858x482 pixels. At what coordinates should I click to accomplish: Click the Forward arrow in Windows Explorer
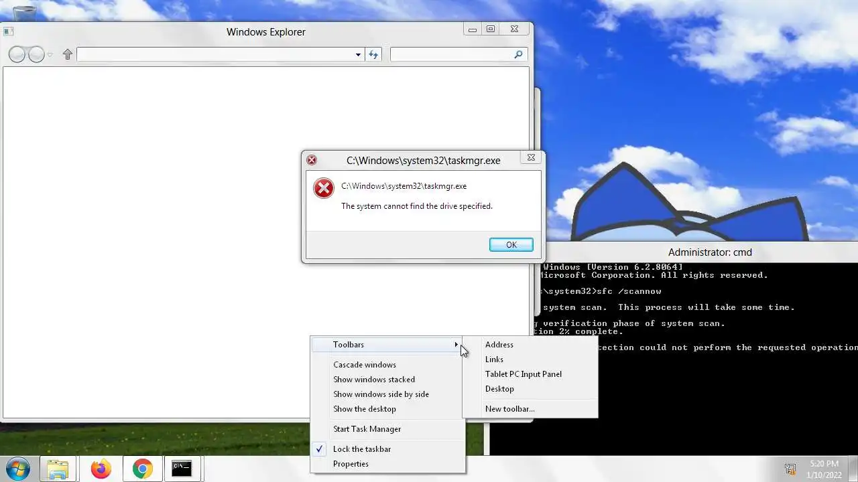(x=36, y=55)
